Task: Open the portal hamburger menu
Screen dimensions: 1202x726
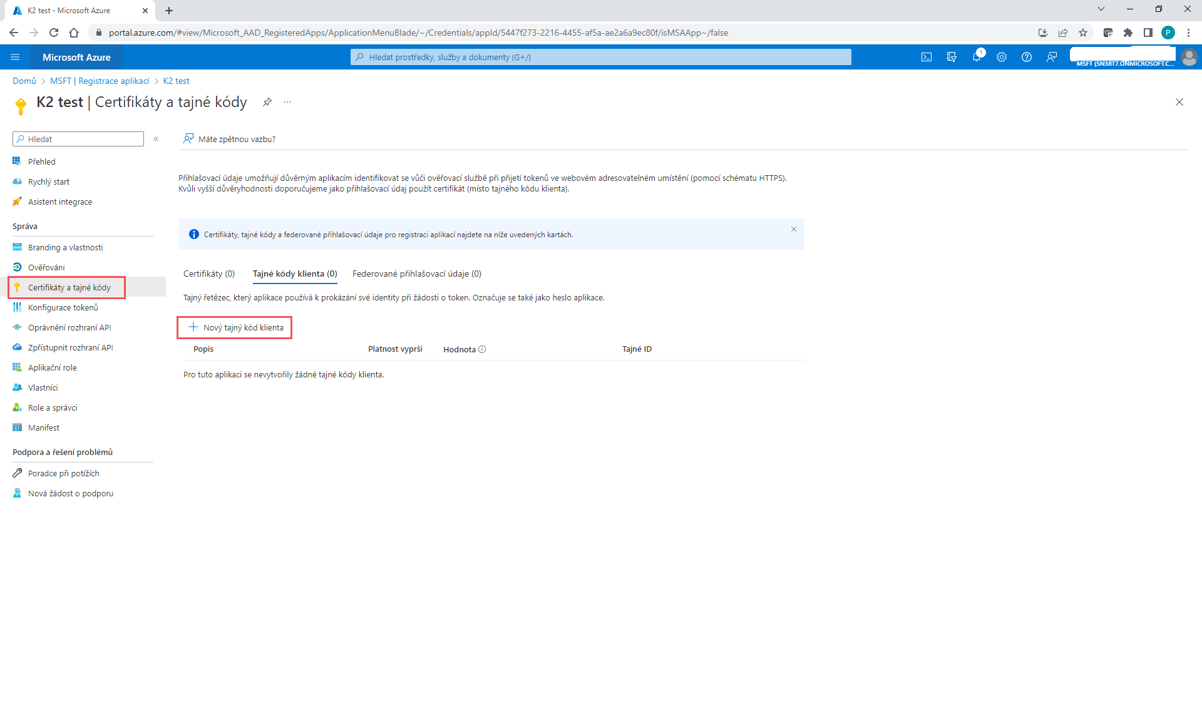Action: (x=15, y=57)
